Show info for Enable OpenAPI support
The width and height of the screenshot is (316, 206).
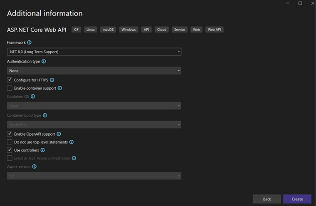tap(59, 134)
